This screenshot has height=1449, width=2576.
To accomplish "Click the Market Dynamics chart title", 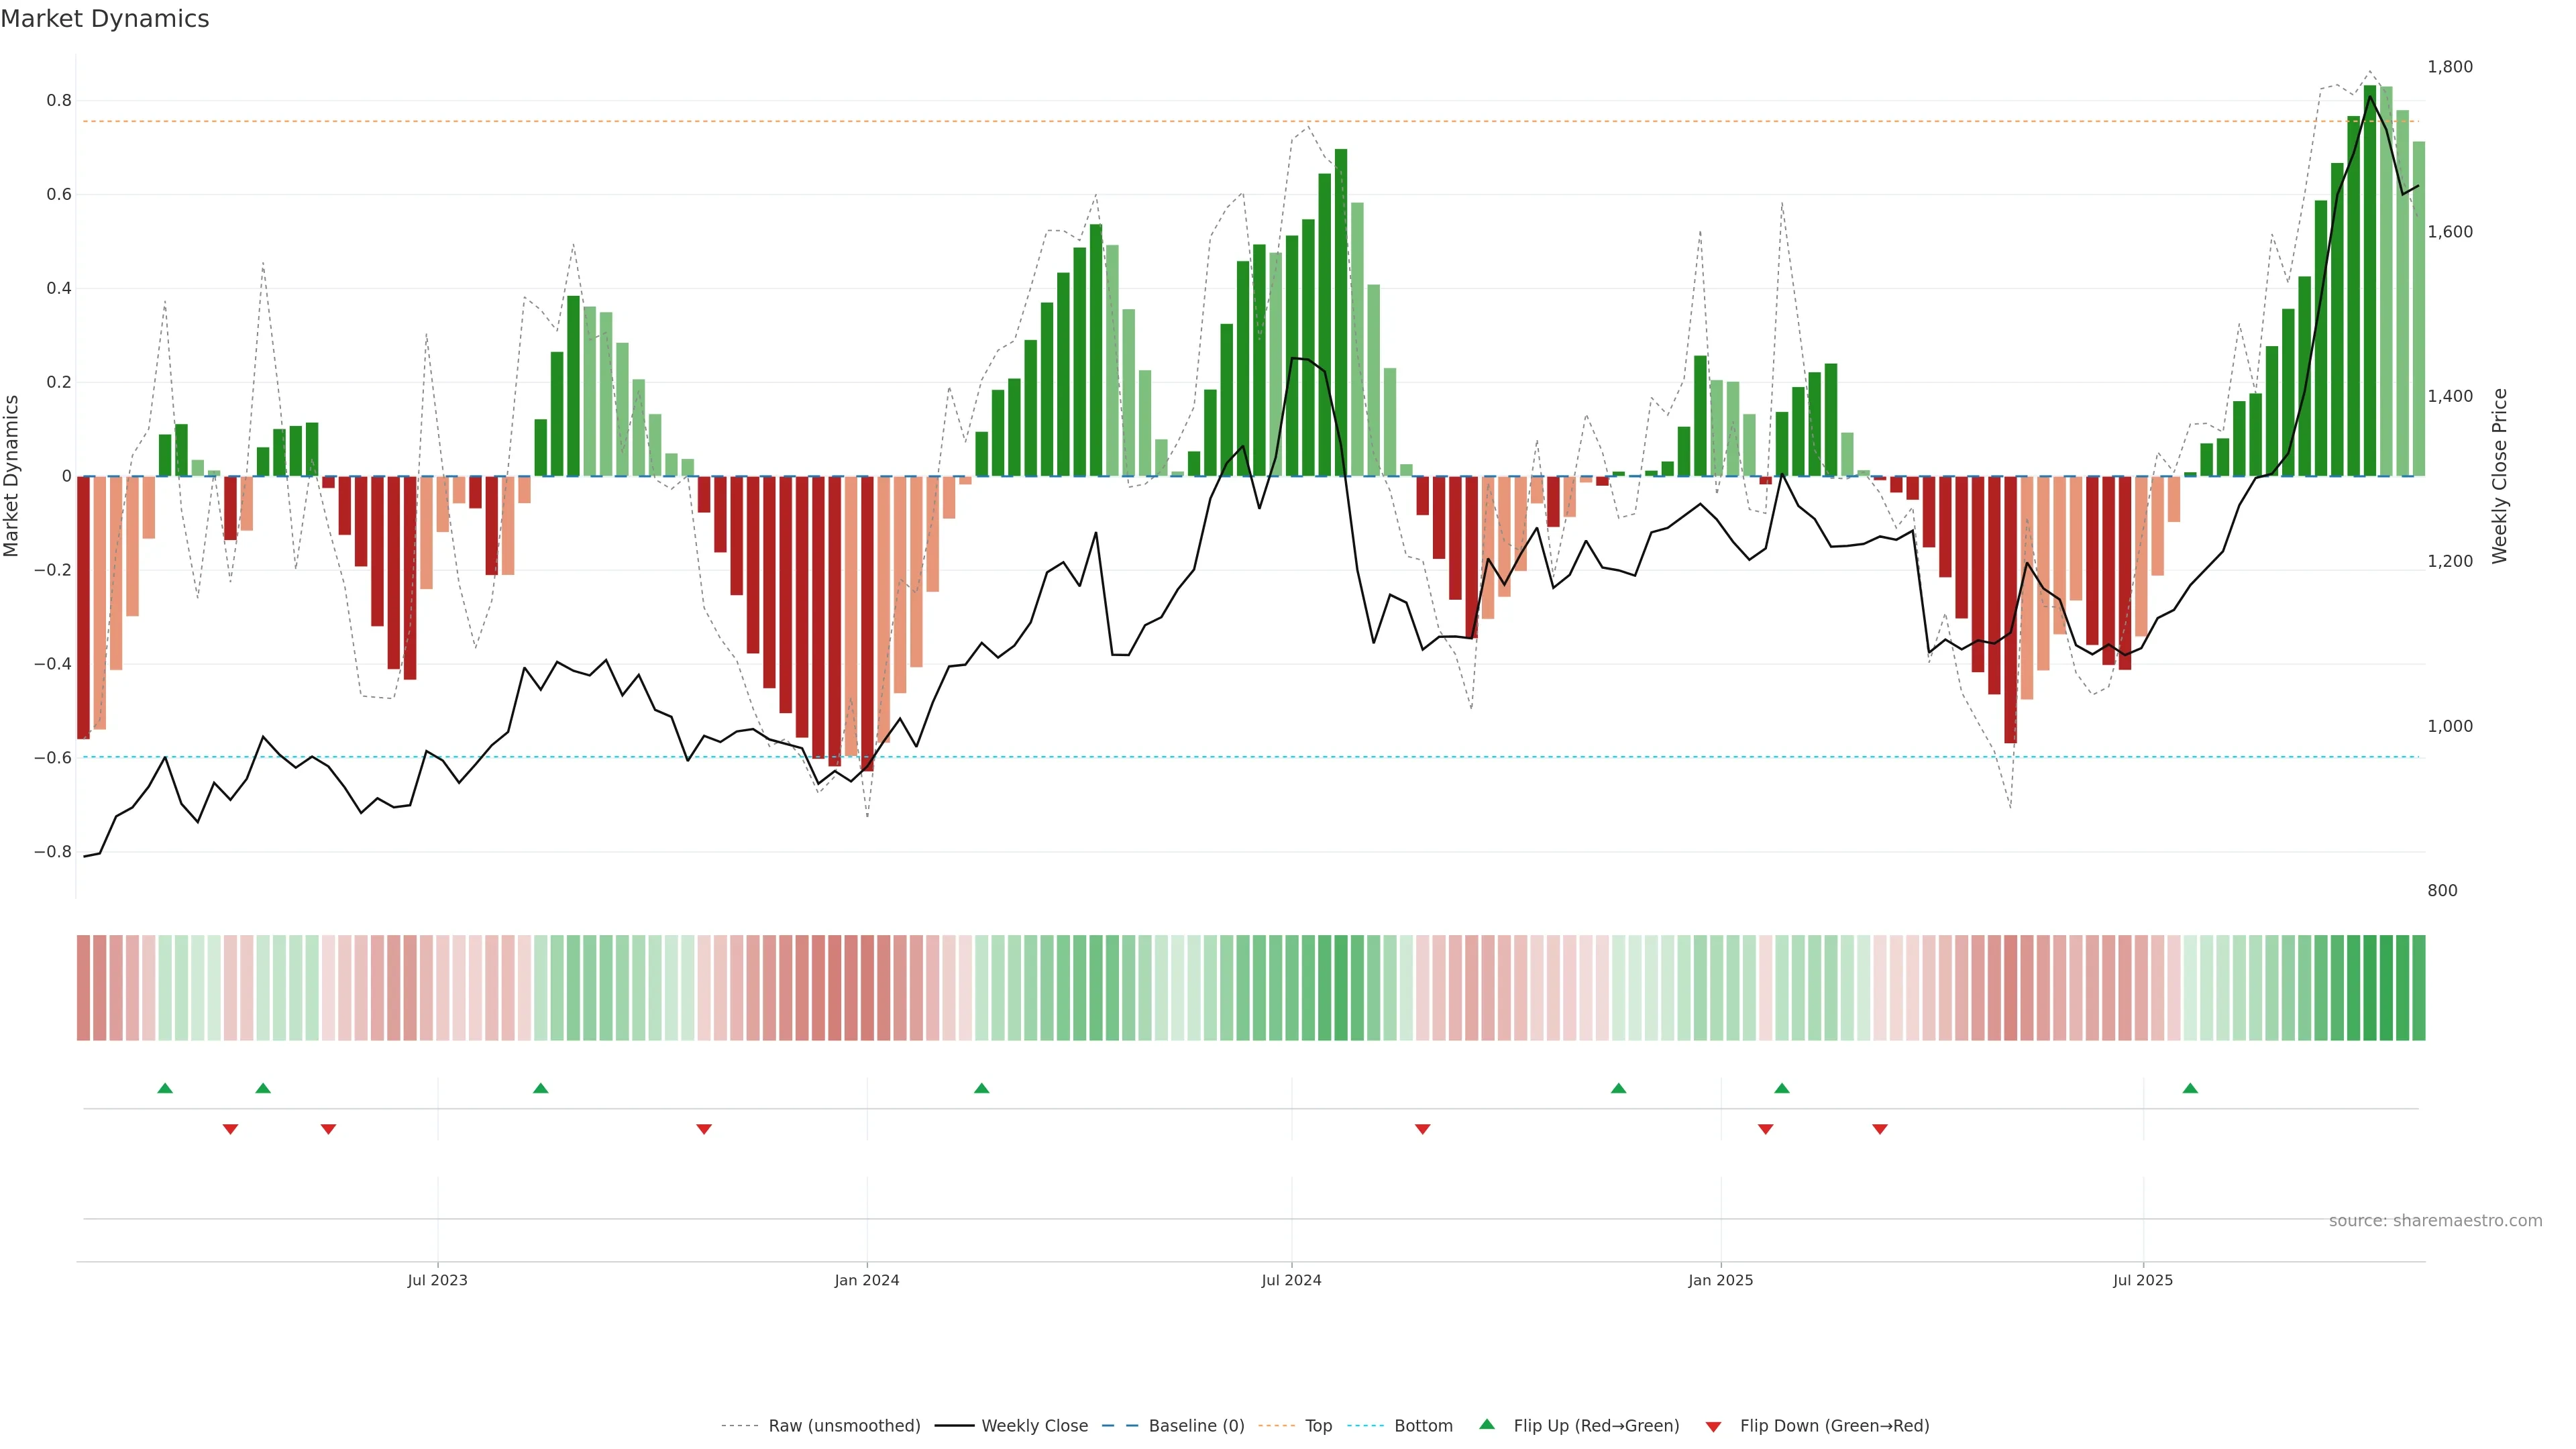I will tap(105, 19).
